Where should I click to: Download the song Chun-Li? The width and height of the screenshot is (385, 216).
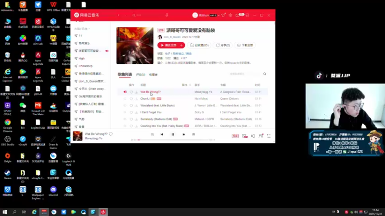tap(136, 99)
